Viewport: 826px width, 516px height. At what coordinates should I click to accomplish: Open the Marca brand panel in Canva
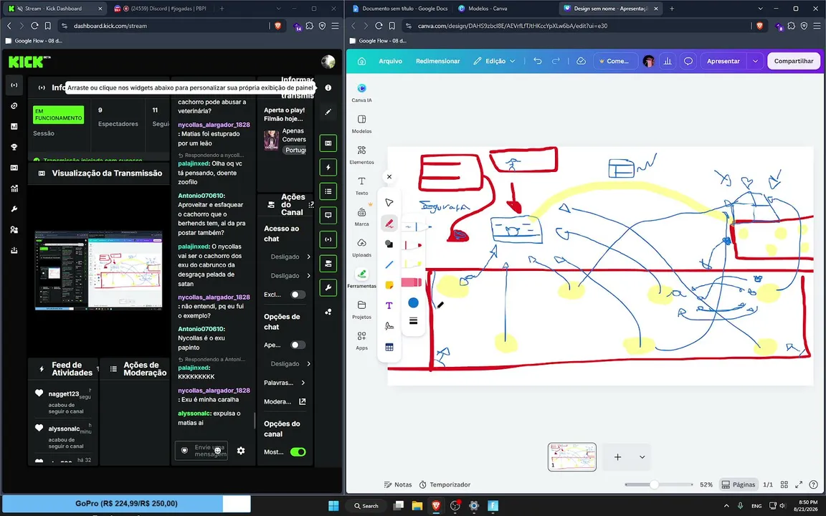361,216
